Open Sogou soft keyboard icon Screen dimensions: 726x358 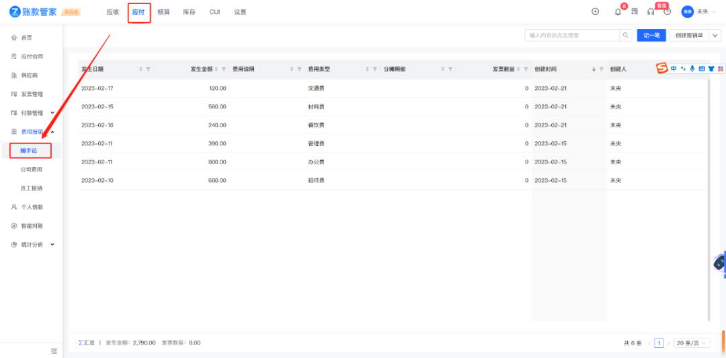pos(701,69)
